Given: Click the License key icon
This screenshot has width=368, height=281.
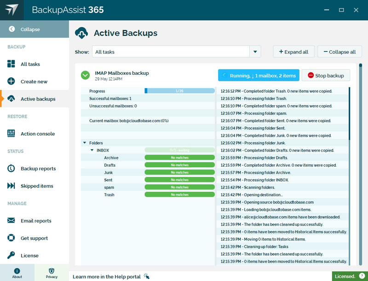Looking at the screenshot, I should 11,255.
